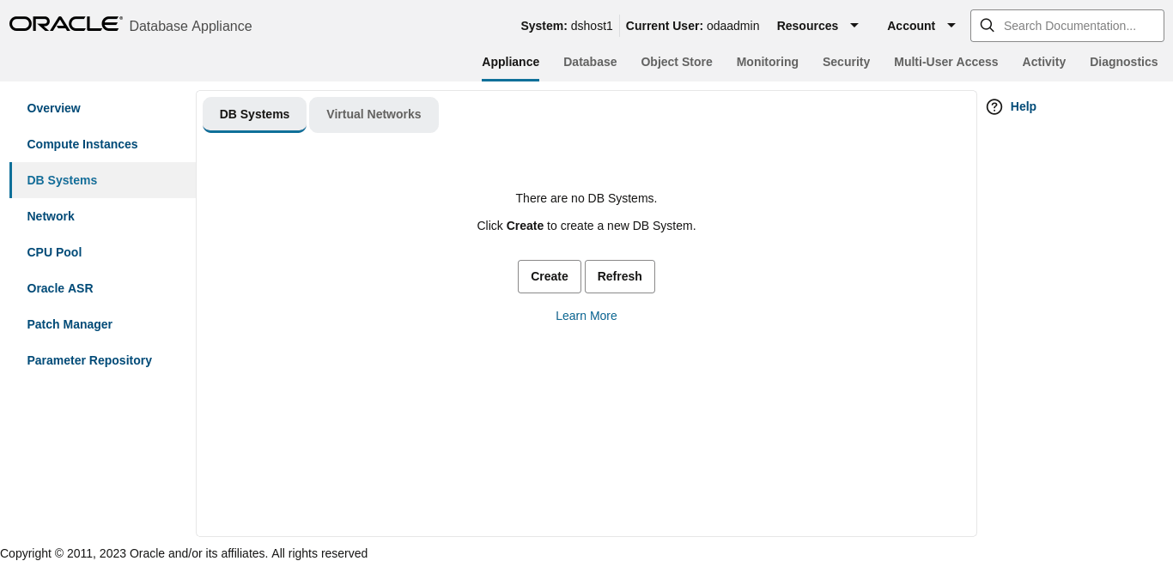Expand the Resources dropdown
The height and width of the screenshot is (561, 1173).
tap(817, 26)
